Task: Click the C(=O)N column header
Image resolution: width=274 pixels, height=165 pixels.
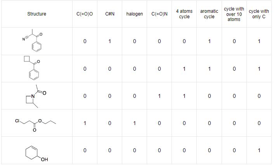Action: coord(160,14)
